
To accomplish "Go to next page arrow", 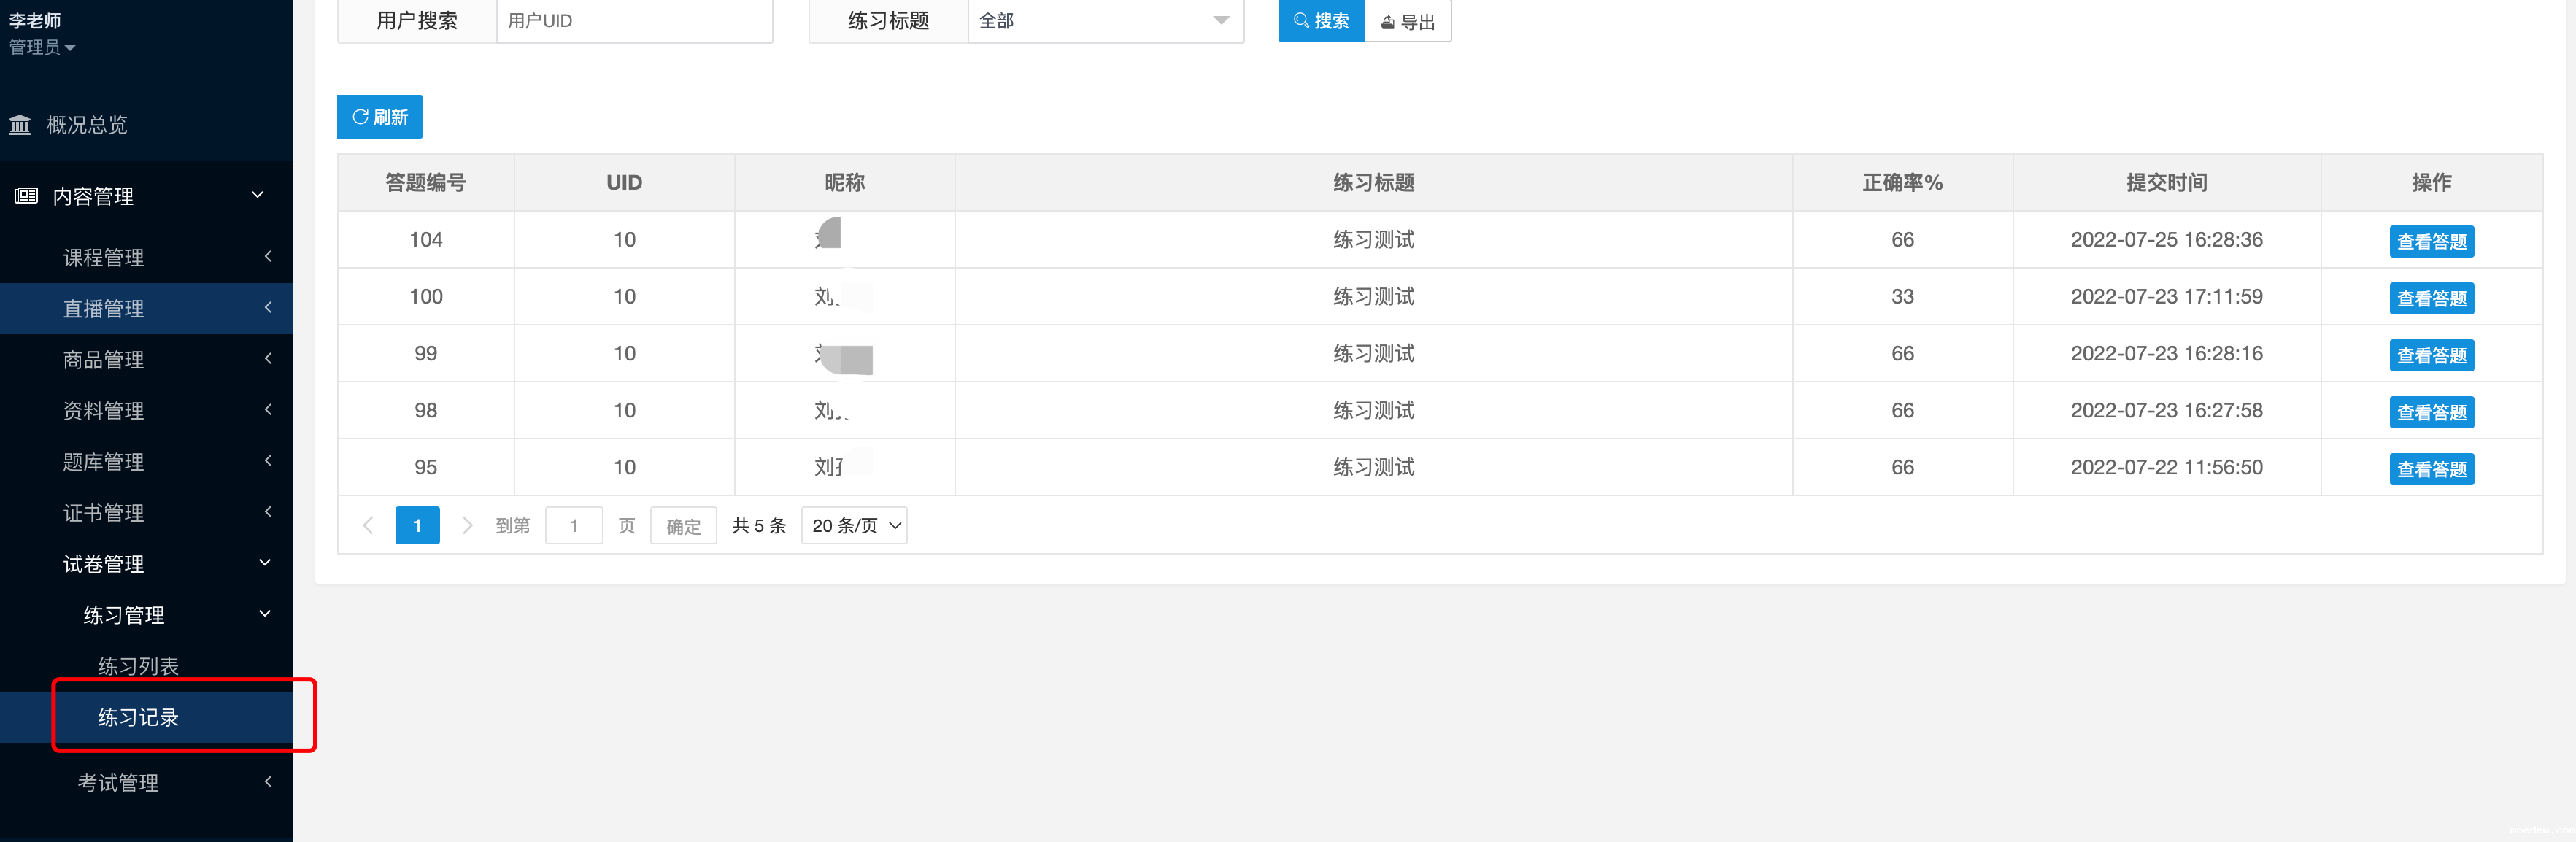I will [467, 525].
